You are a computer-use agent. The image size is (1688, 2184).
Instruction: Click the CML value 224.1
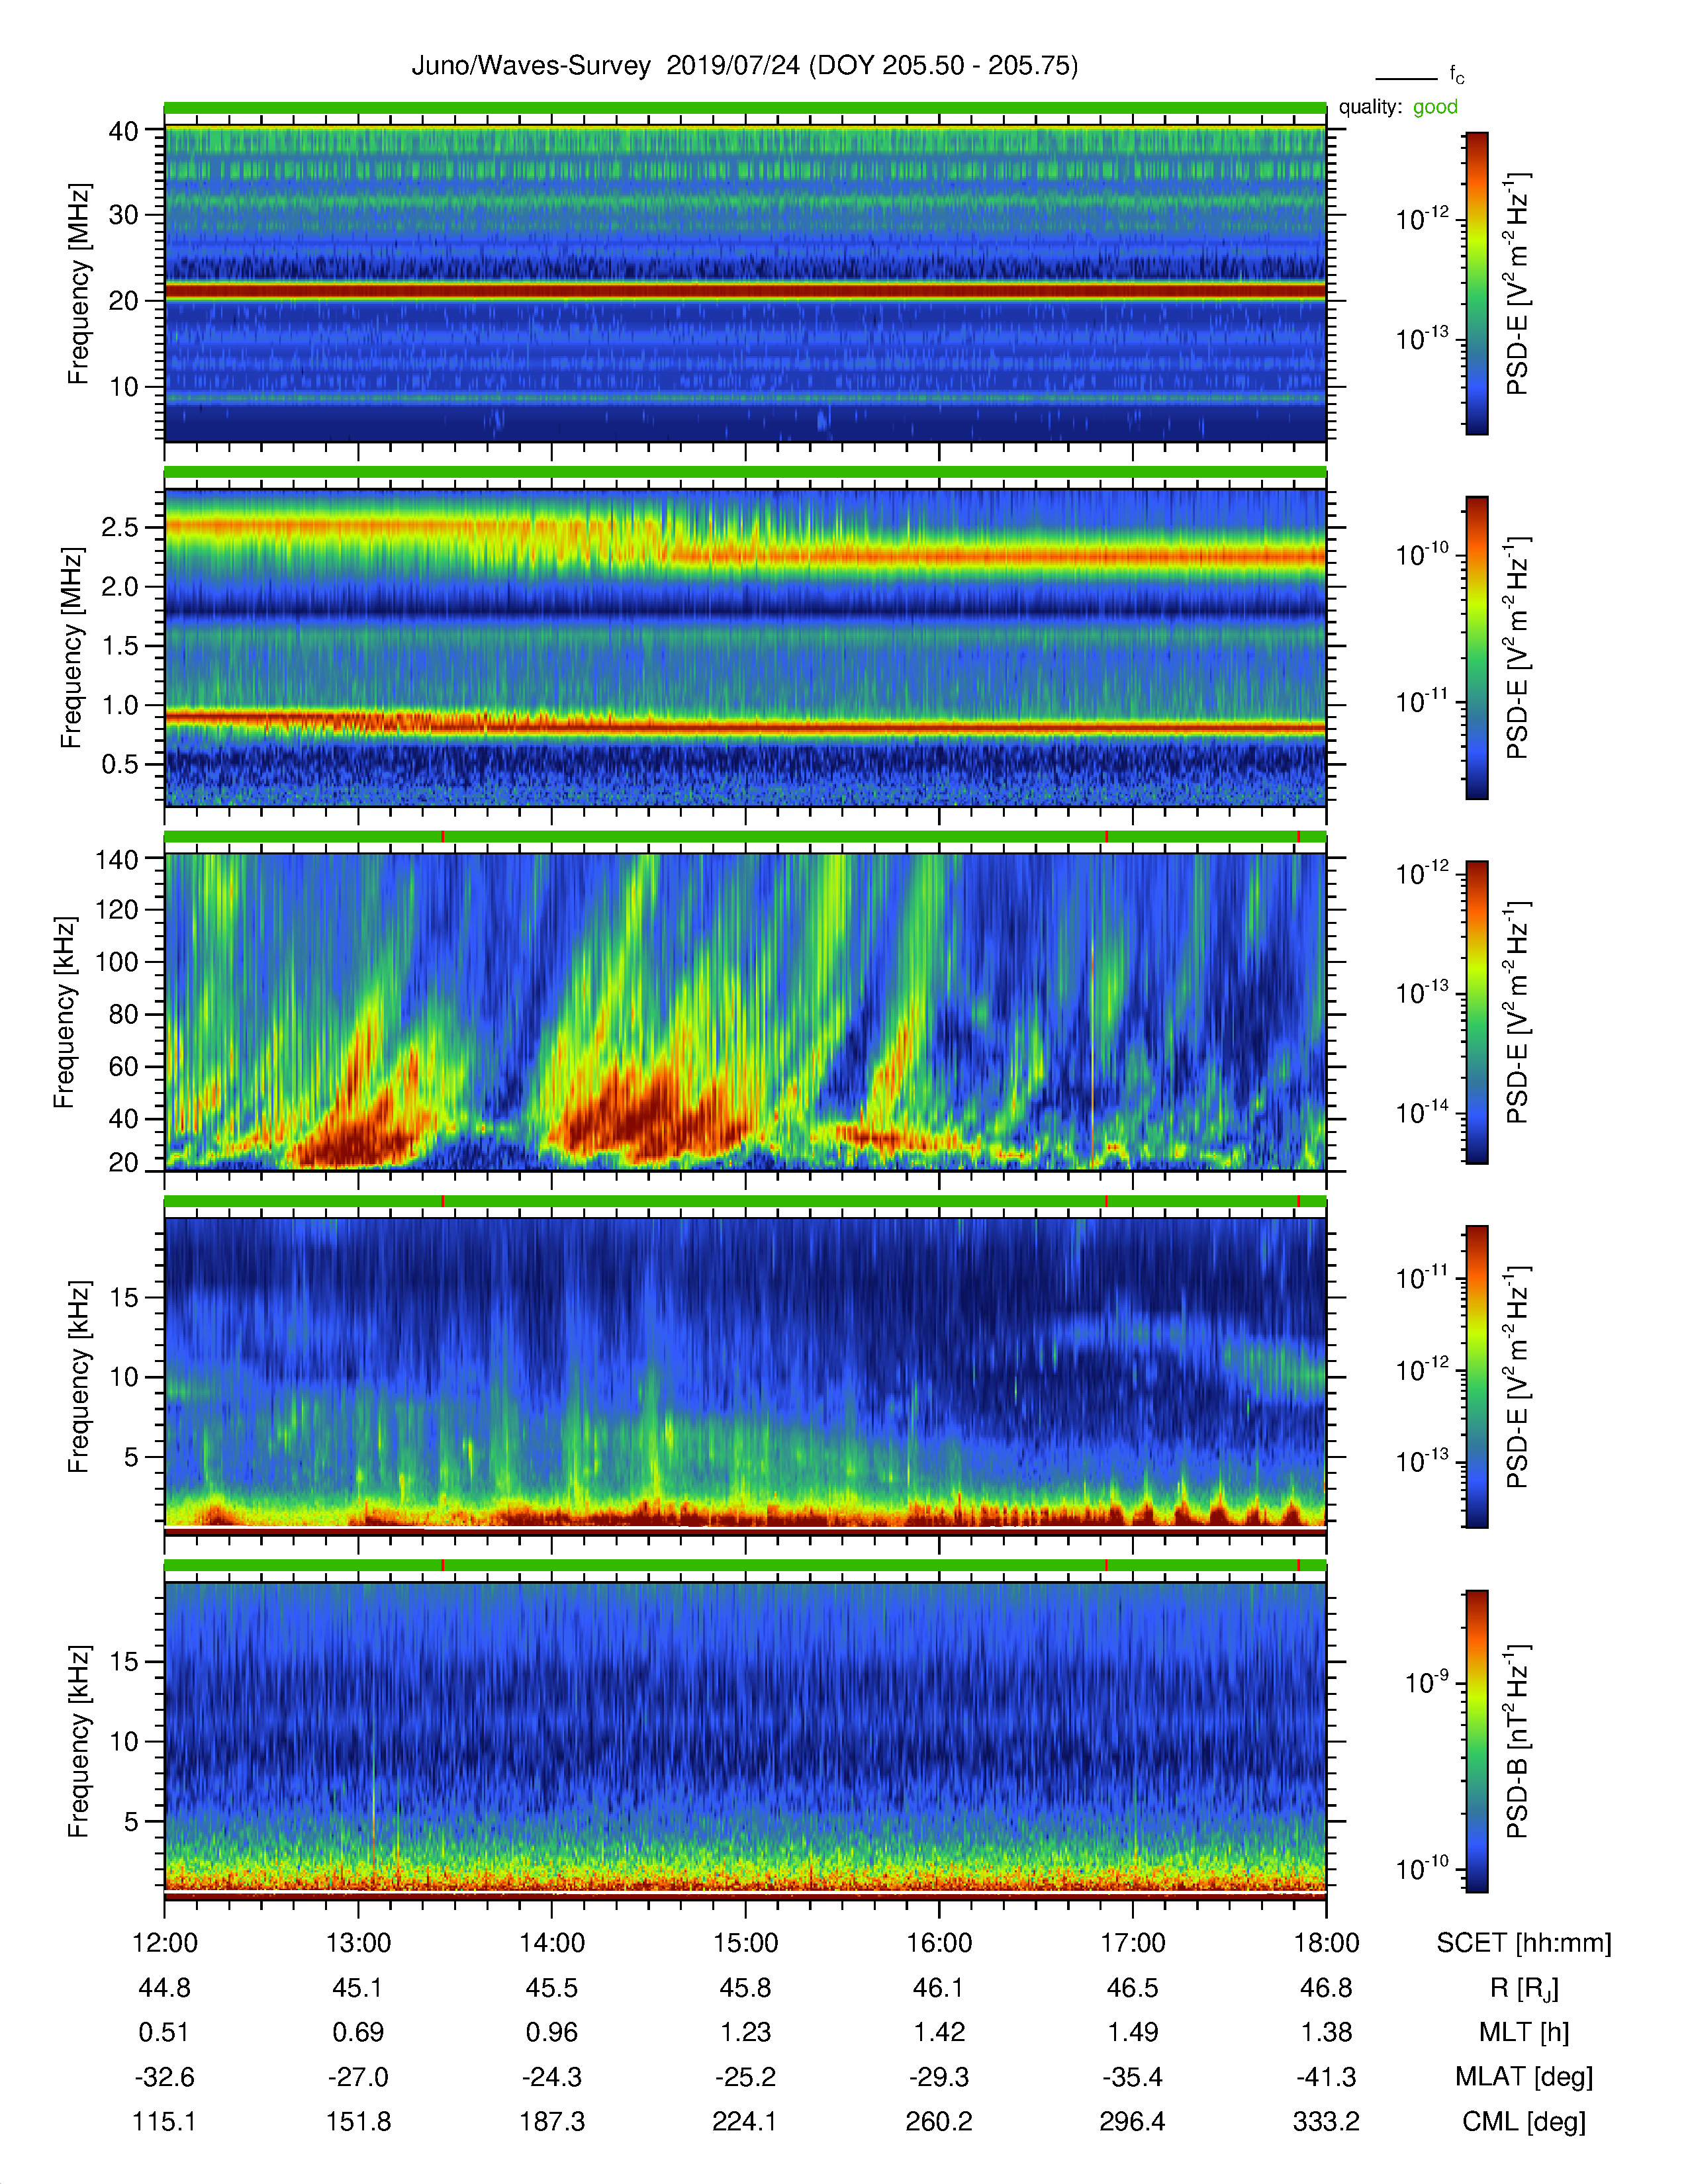[x=745, y=2121]
